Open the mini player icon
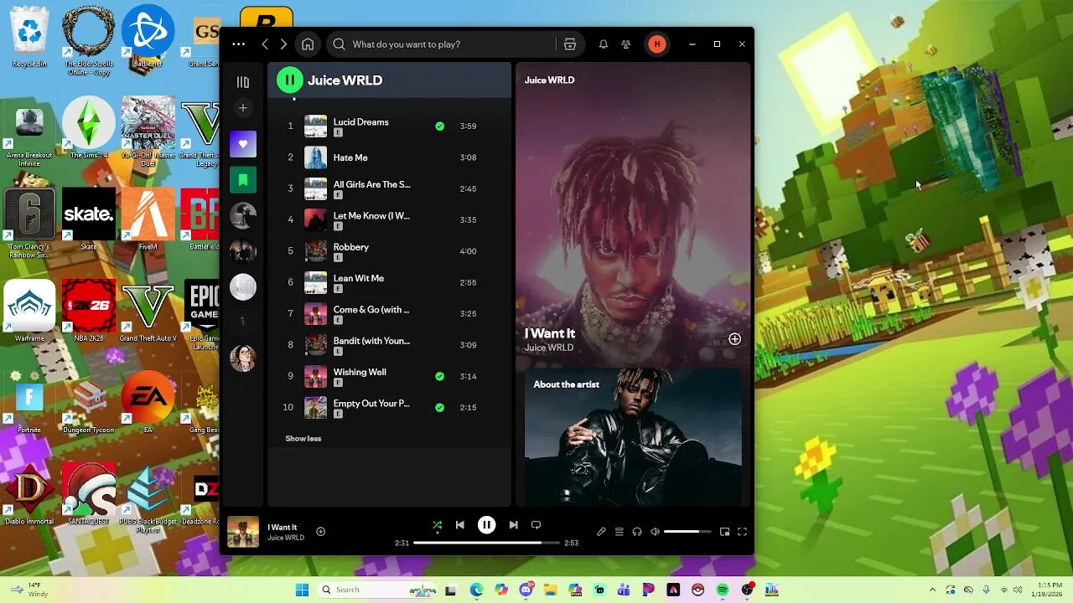 pyautogui.click(x=724, y=532)
